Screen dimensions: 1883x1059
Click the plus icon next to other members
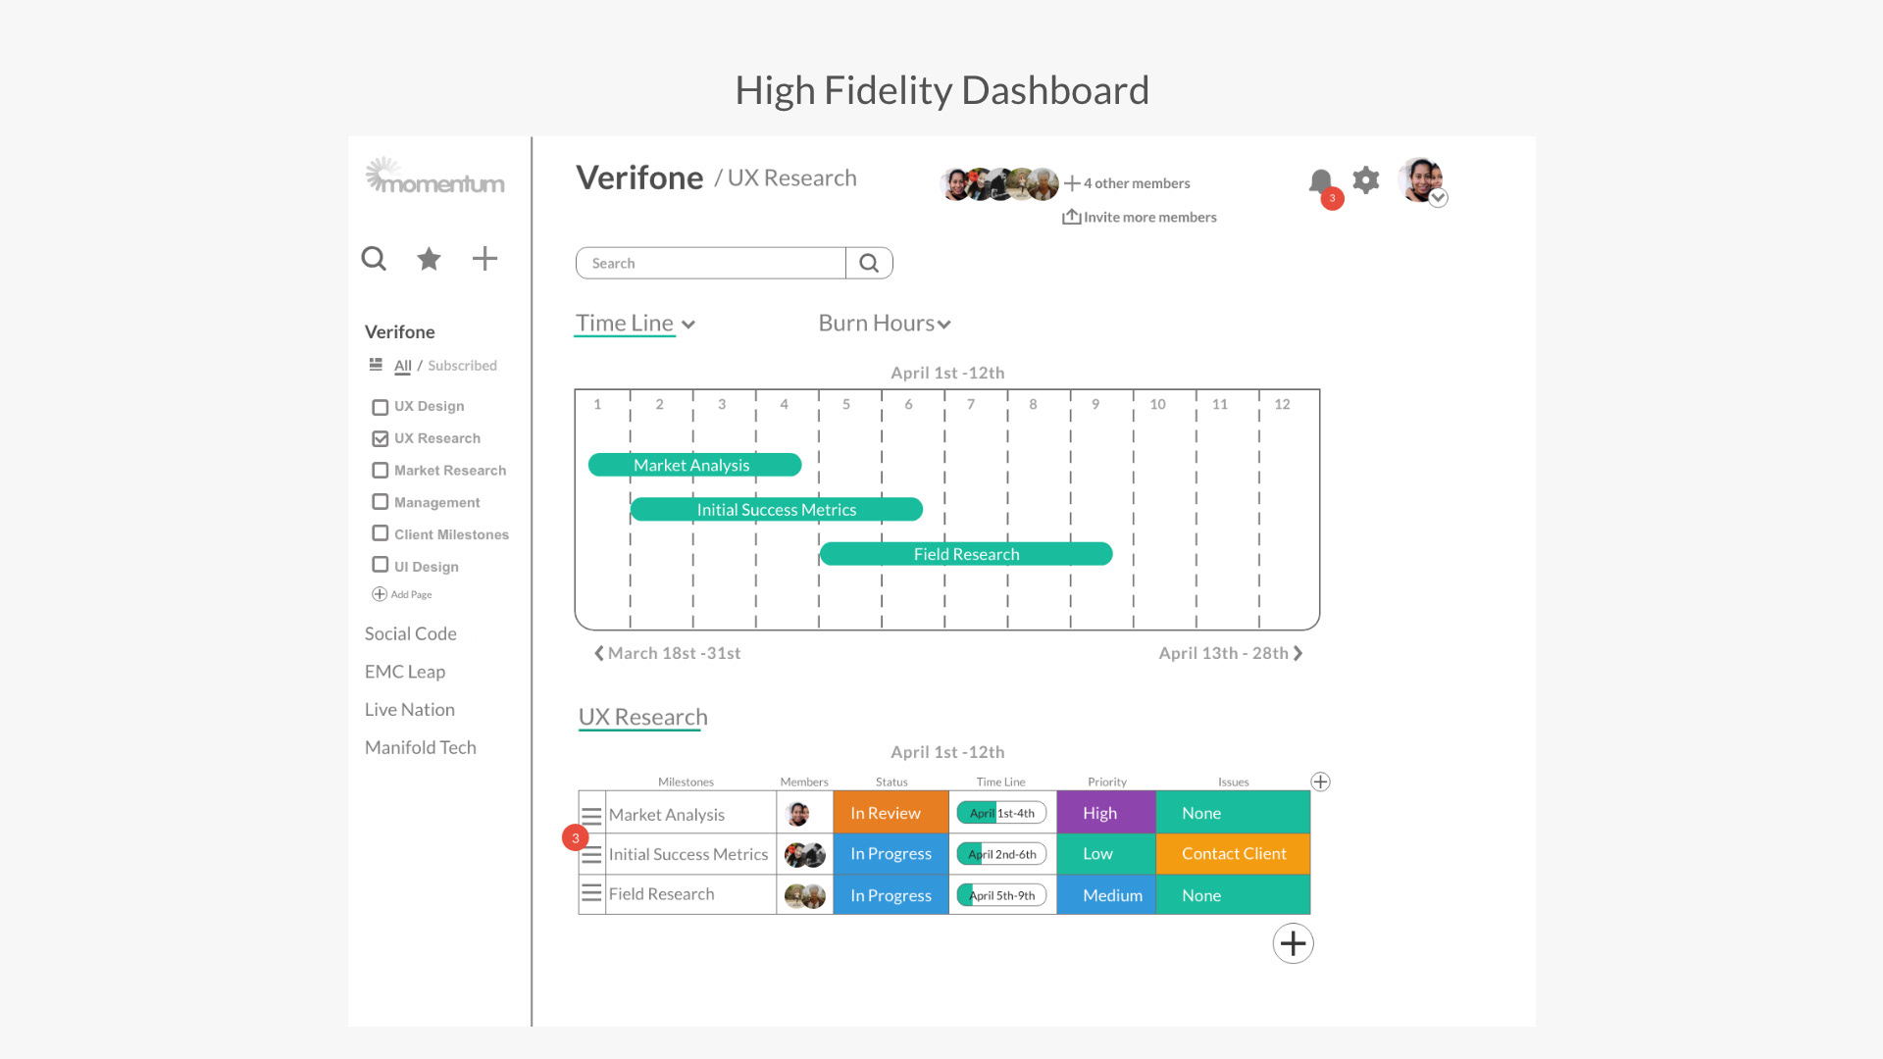click(x=1073, y=183)
